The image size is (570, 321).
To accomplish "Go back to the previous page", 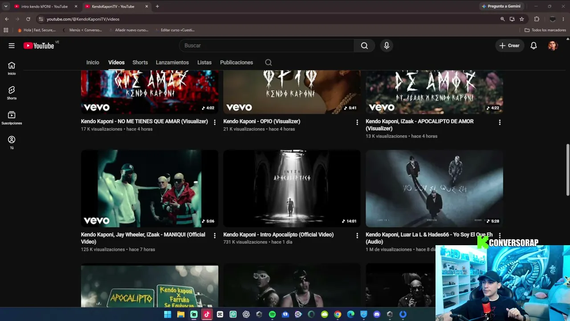I will [7, 19].
